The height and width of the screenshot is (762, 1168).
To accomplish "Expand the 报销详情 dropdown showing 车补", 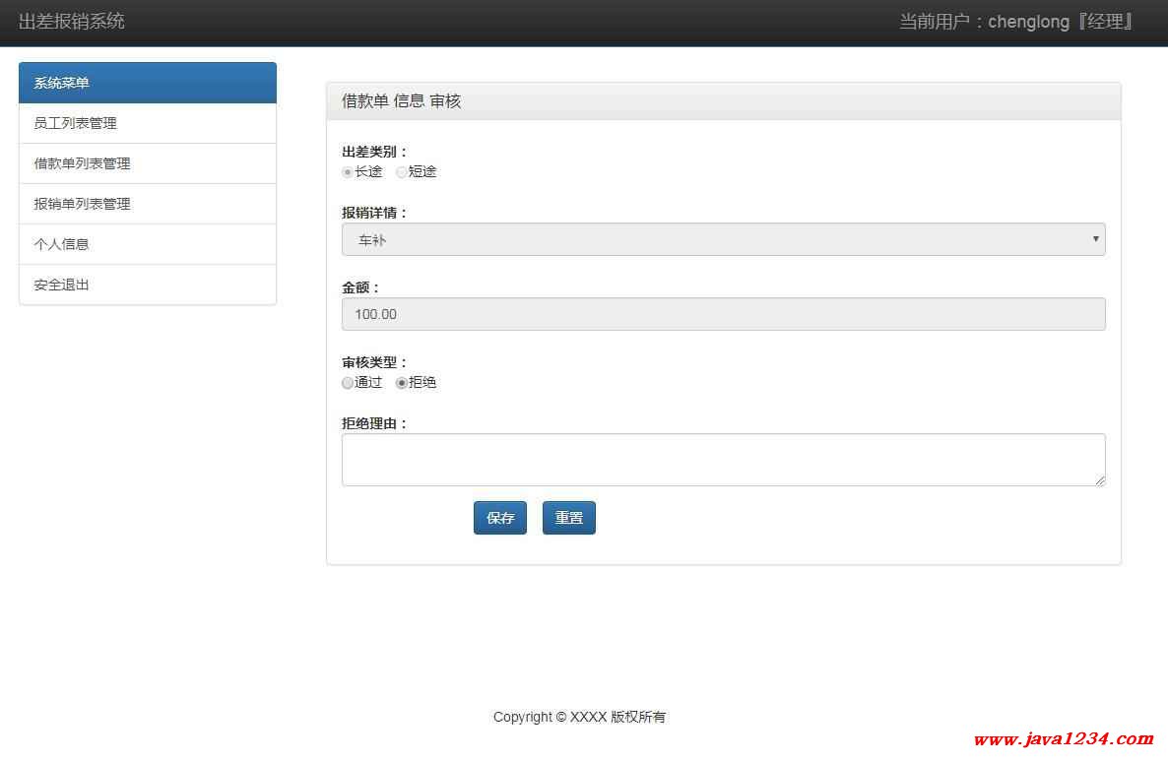I will (x=723, y=239).
